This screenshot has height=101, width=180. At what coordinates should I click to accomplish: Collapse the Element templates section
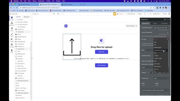[16, 93]
